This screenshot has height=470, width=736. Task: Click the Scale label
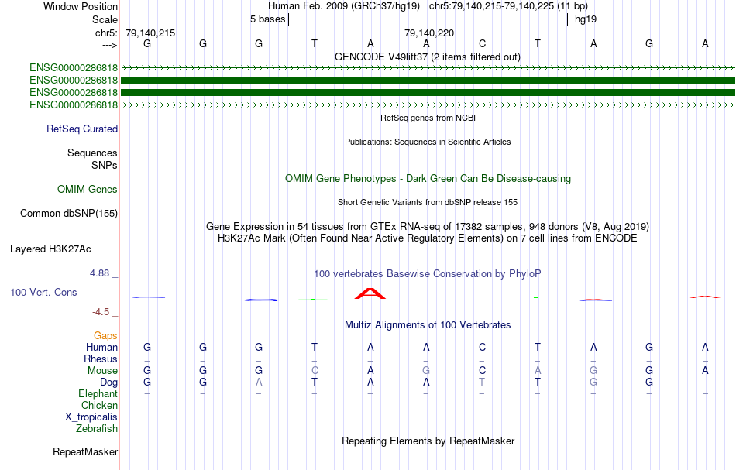point(105,19)
